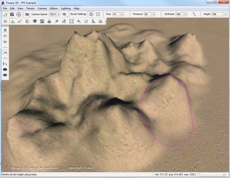Viewport: 230px width, 178px height.
Task: Select the softness curve editor icon
Action: click(x=194, y=14)
